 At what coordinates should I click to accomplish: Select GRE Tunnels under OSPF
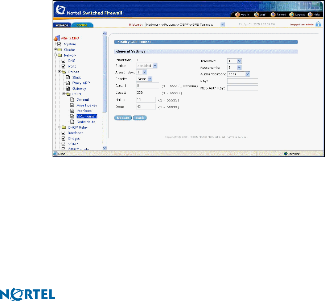point(87,116)
